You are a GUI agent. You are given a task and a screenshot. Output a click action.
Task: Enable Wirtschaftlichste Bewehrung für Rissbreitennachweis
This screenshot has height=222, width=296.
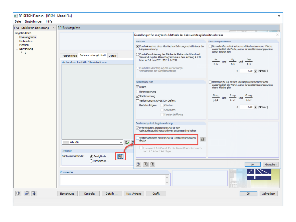click(137, 138)
